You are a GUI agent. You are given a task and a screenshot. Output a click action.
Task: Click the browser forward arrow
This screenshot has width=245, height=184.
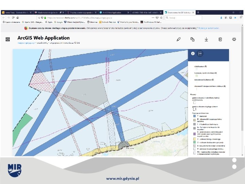tap(9, 18)
